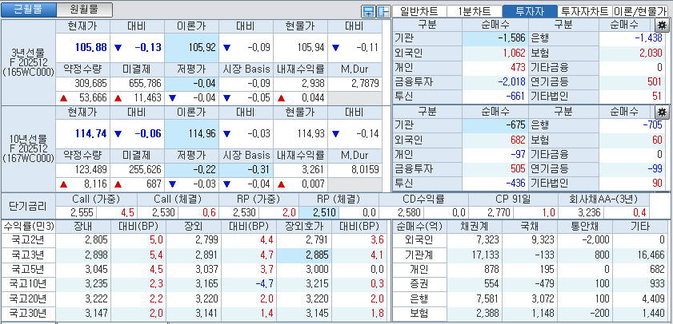Click 국고10년 장외 change -4.7
673x324 pixels.
[x=247, y=284]
